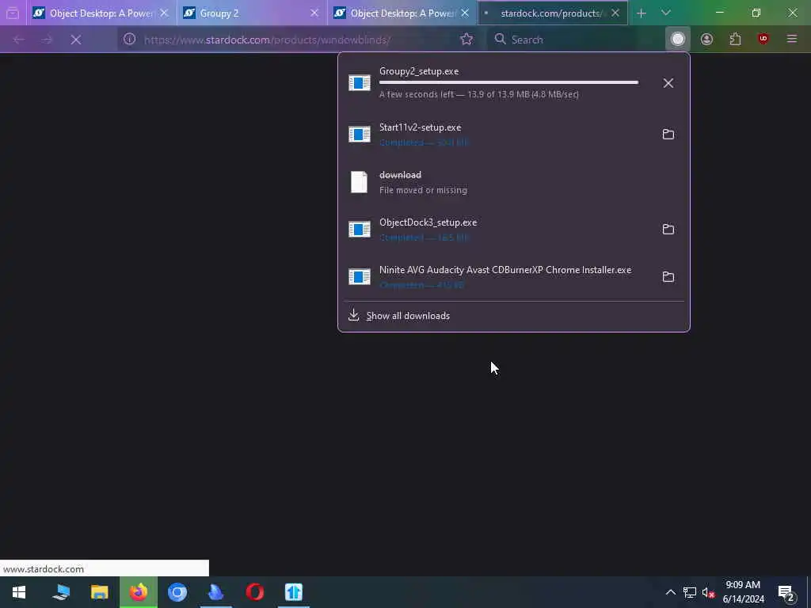Click the stardock.com windowblinds address bar
The image size is (811, 608).
tap(298, 40)
